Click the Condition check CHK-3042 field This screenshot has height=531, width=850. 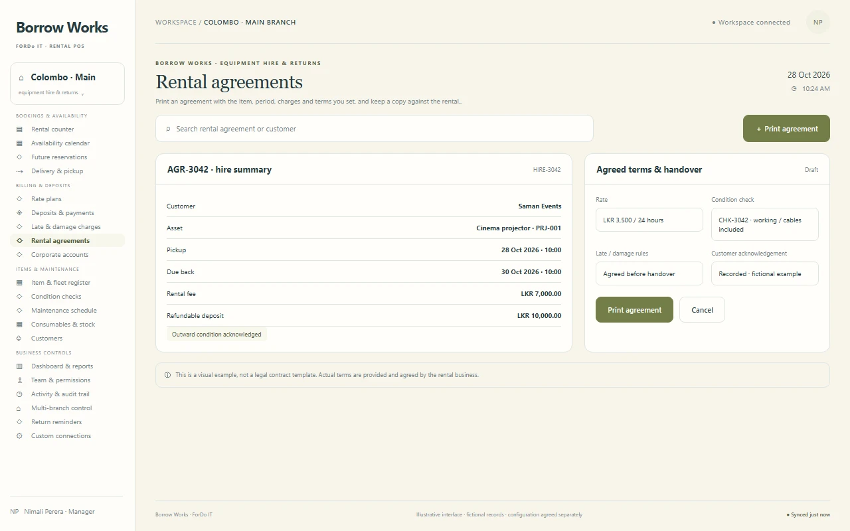[x=765, y=224]
